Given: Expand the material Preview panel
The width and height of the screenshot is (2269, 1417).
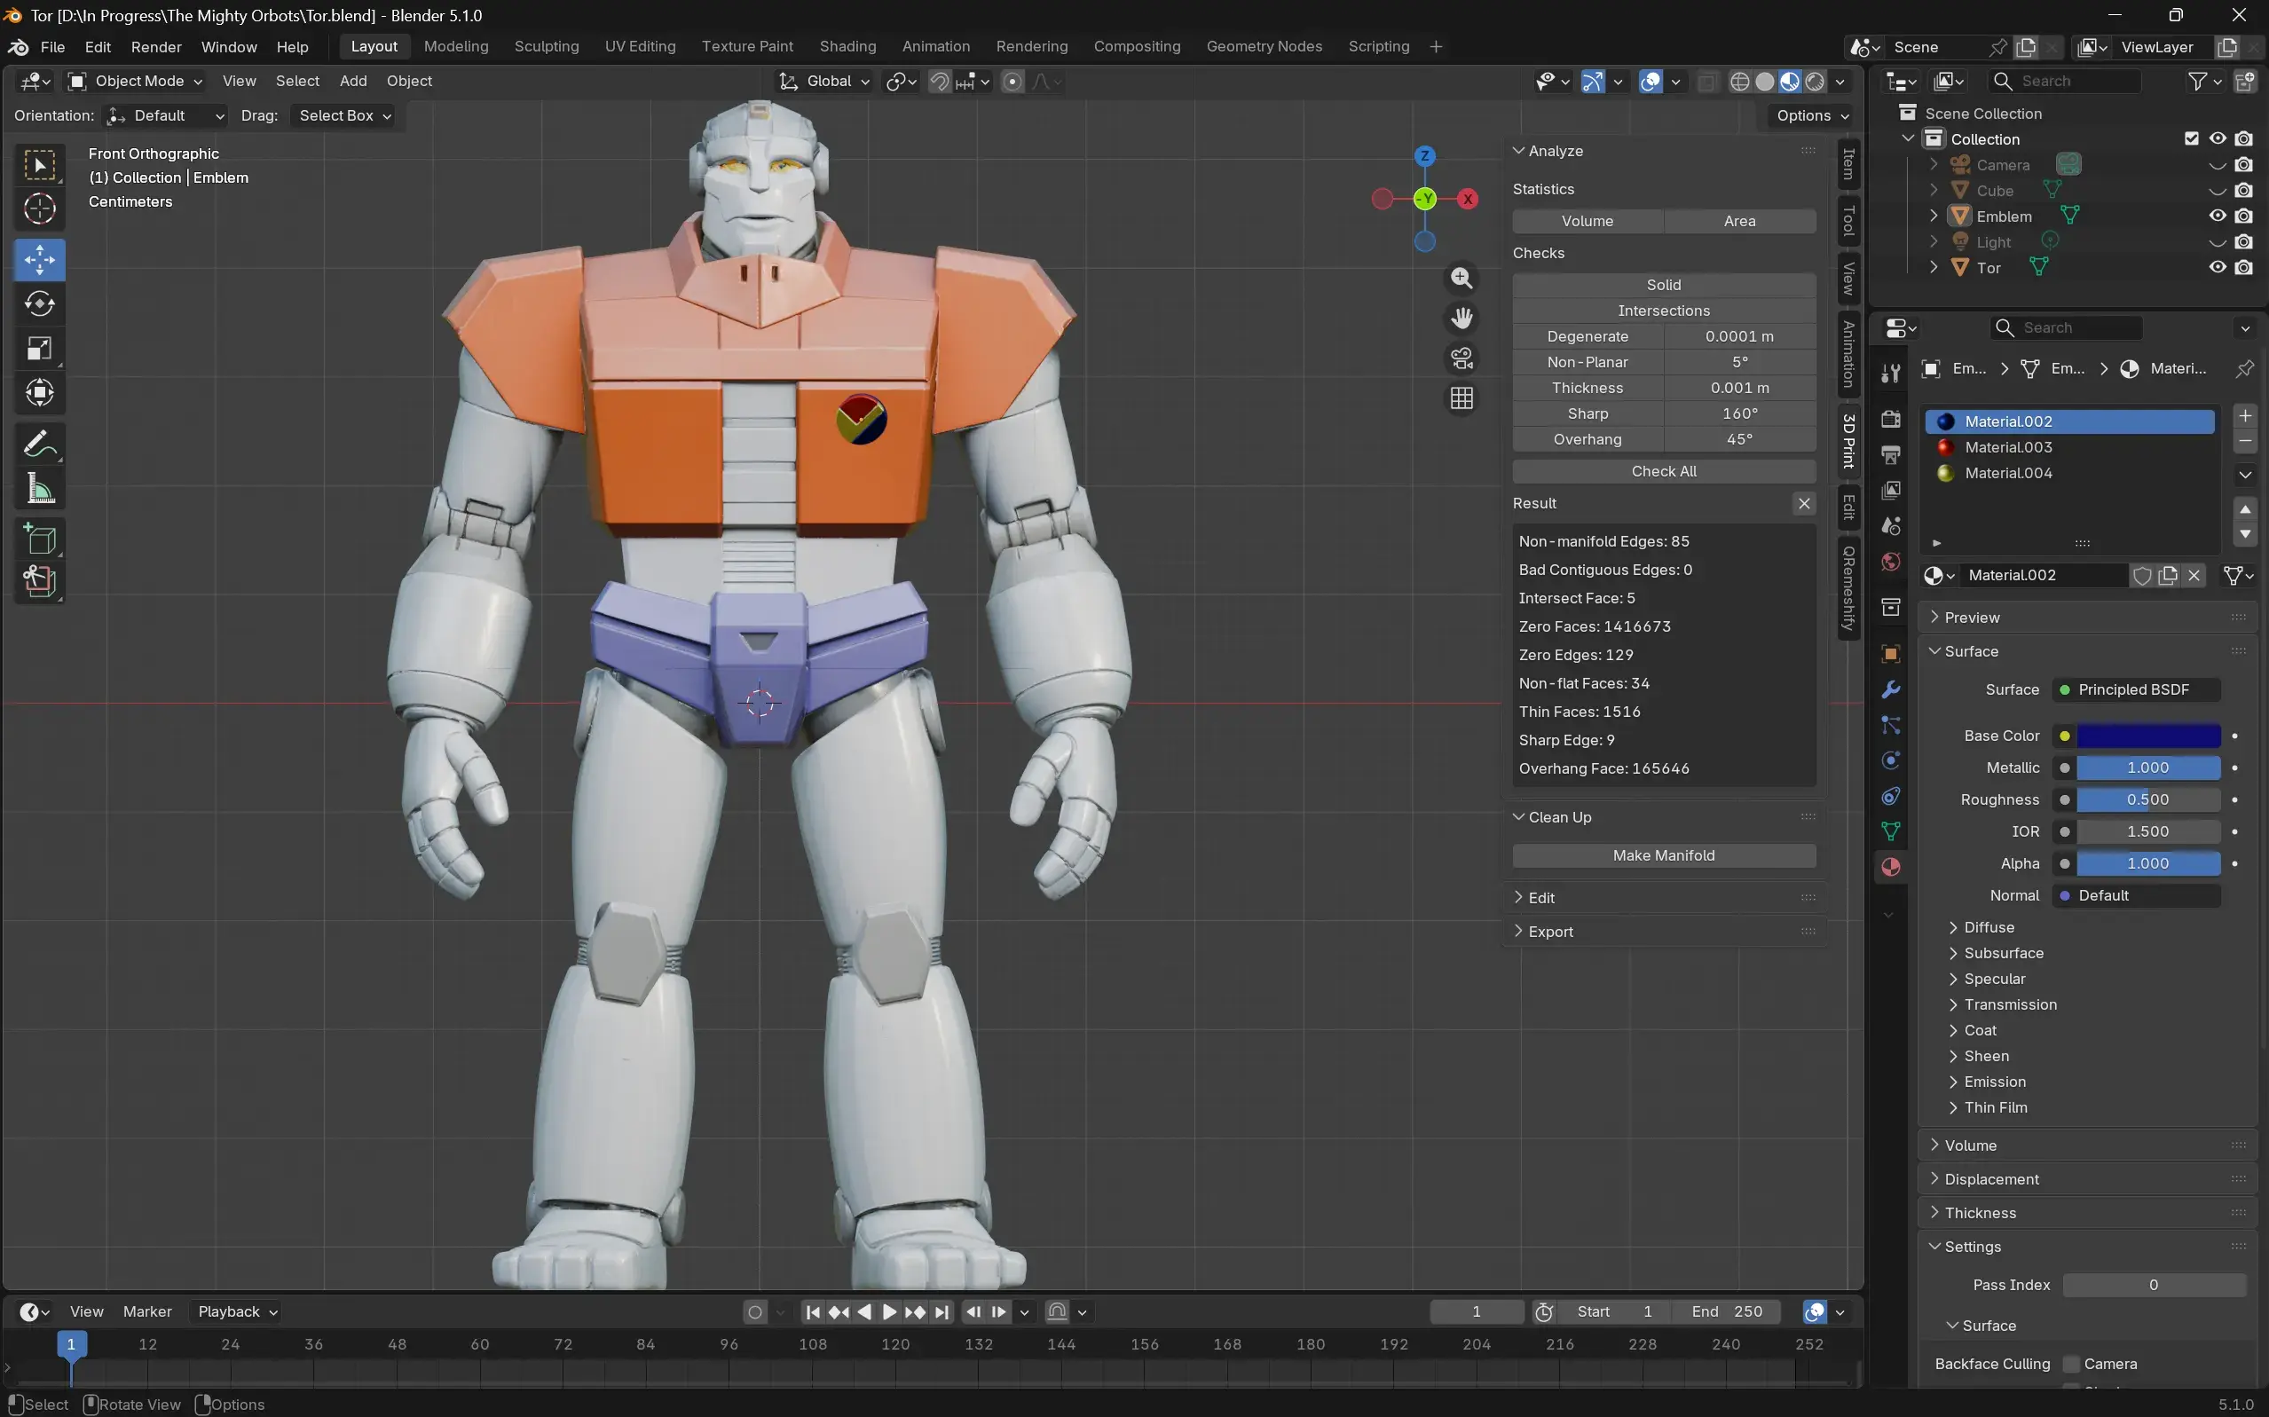Looking at the screenshot, I should point(1971,618).
